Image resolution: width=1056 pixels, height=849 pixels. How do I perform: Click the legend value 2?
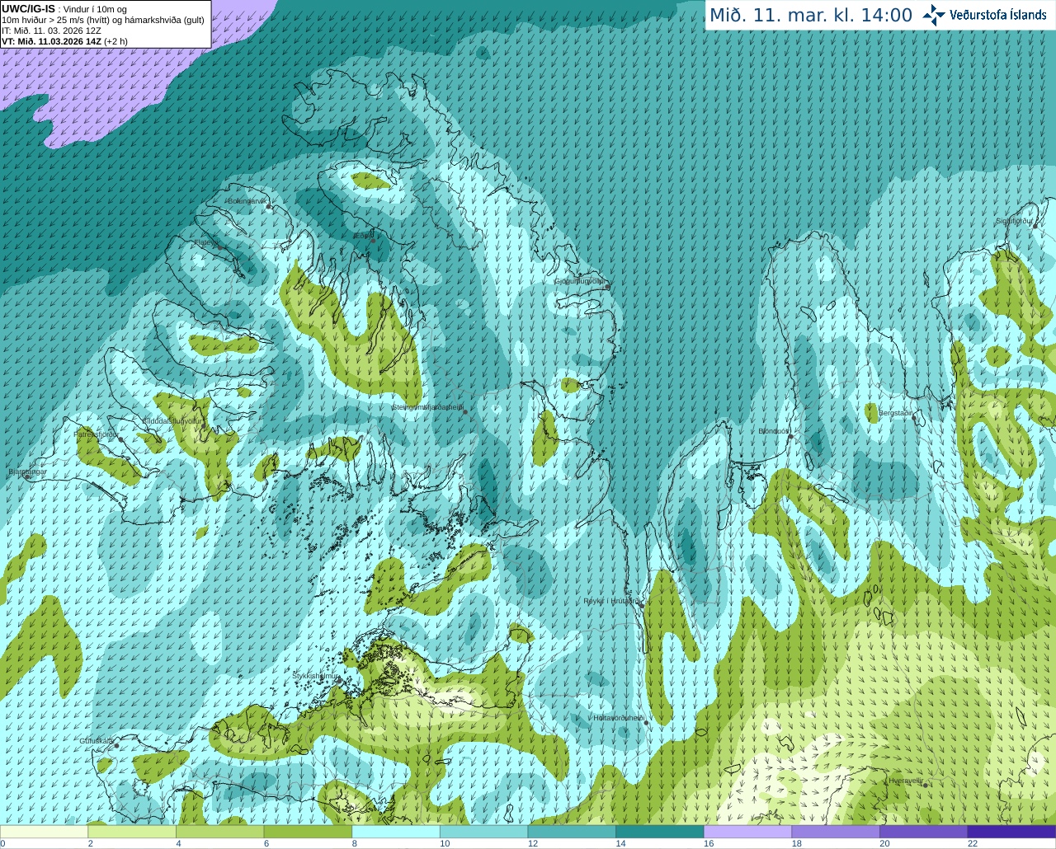(90, 843)
